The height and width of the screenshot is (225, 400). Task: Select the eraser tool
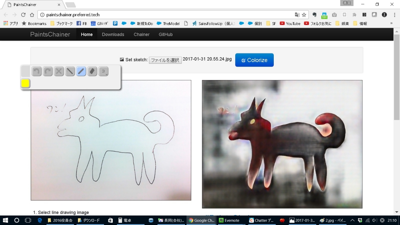point(92,72)
